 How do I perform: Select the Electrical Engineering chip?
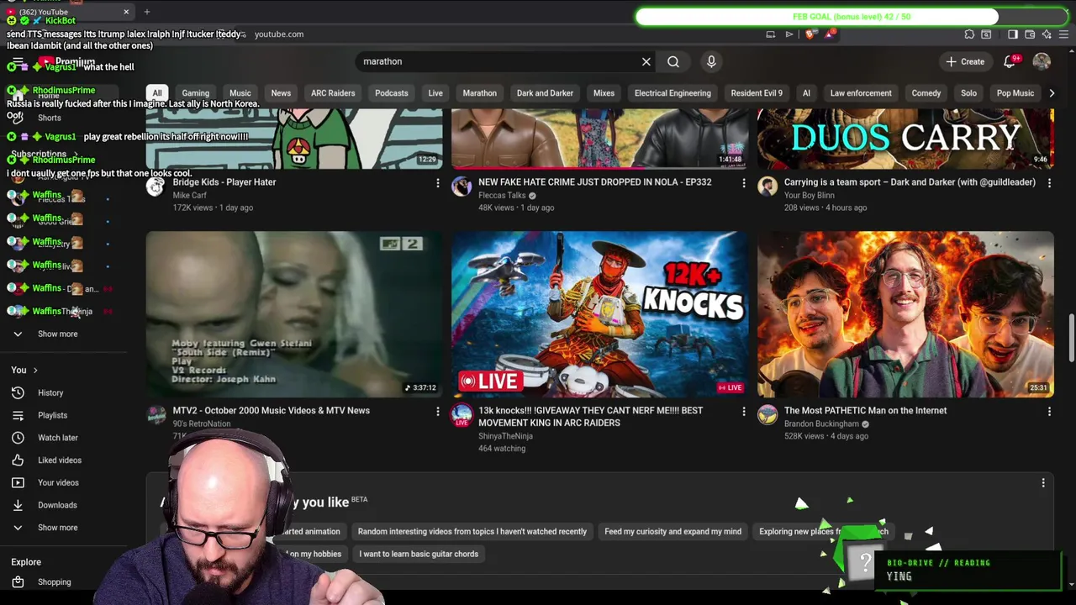pos(672,93)
